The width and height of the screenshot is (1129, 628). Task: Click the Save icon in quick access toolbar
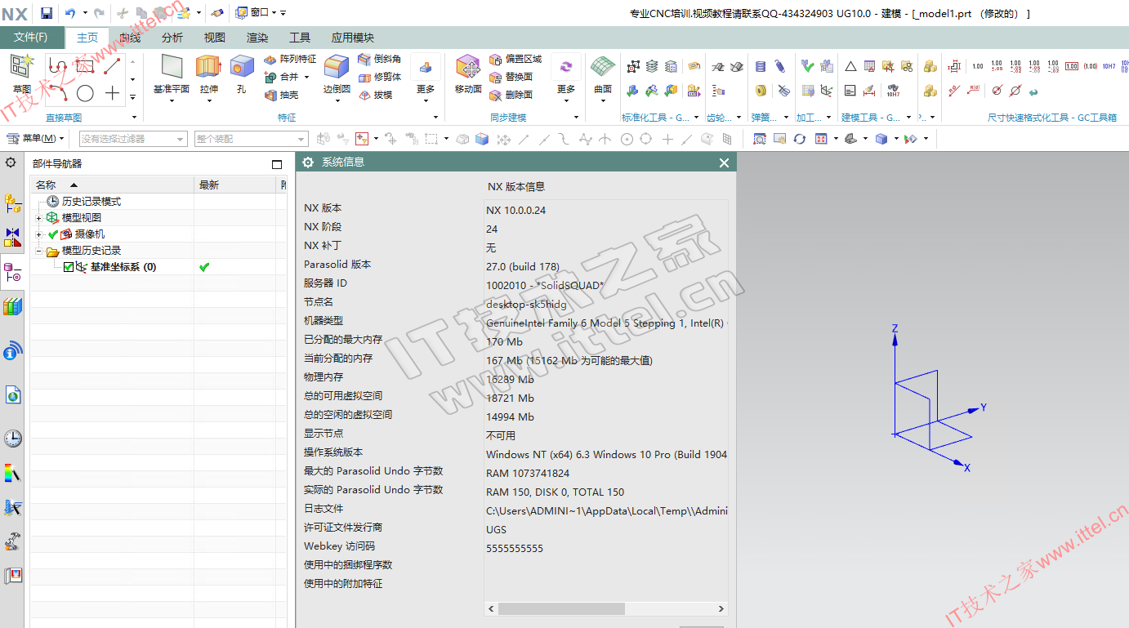tap(47, 13)
